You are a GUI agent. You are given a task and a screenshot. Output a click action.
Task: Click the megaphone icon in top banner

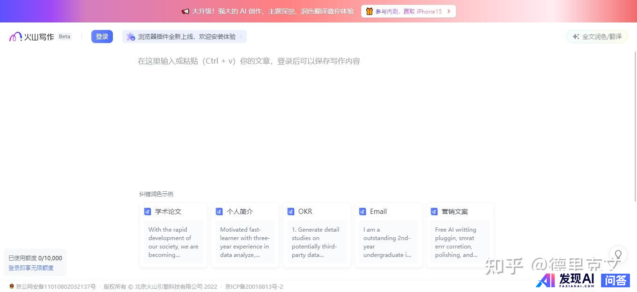click(x=185, y=11)
